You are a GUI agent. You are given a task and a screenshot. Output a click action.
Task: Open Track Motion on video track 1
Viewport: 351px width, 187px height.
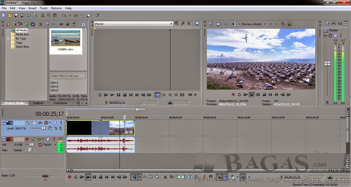coord(34,123)
